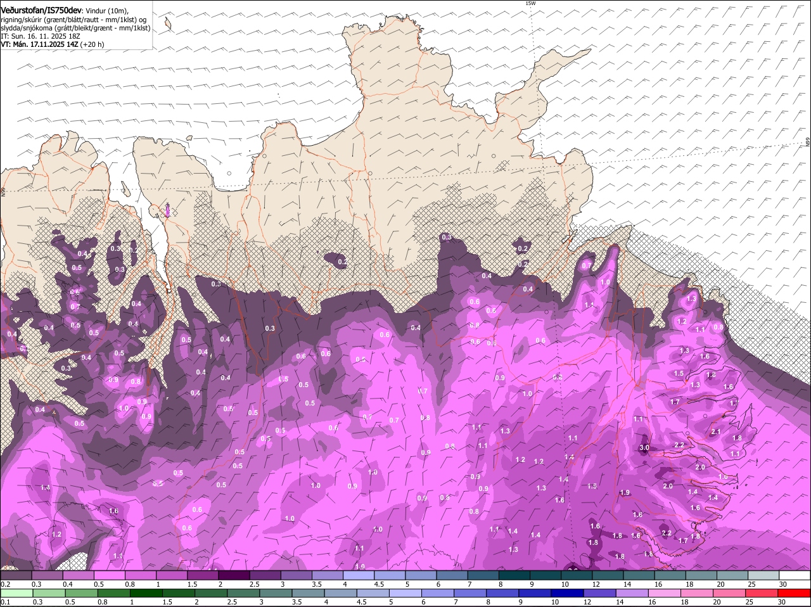Pick the bright red lower swatch starting at 30
Image resolution: width=811 pixels, height=607 pixels.
tap(794, 593)
